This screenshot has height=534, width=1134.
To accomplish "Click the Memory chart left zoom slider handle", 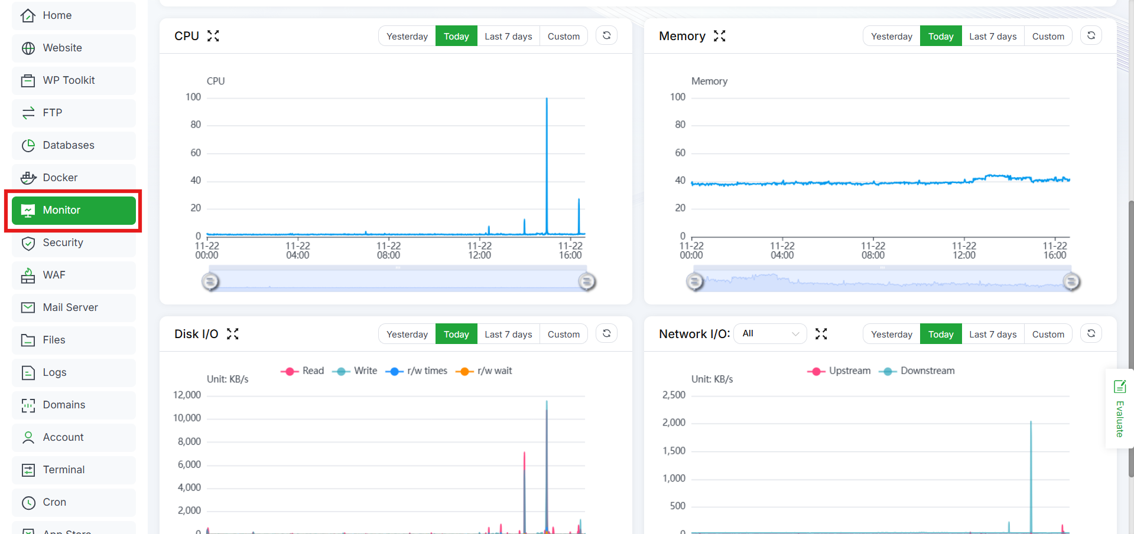I will pos(695,282).
